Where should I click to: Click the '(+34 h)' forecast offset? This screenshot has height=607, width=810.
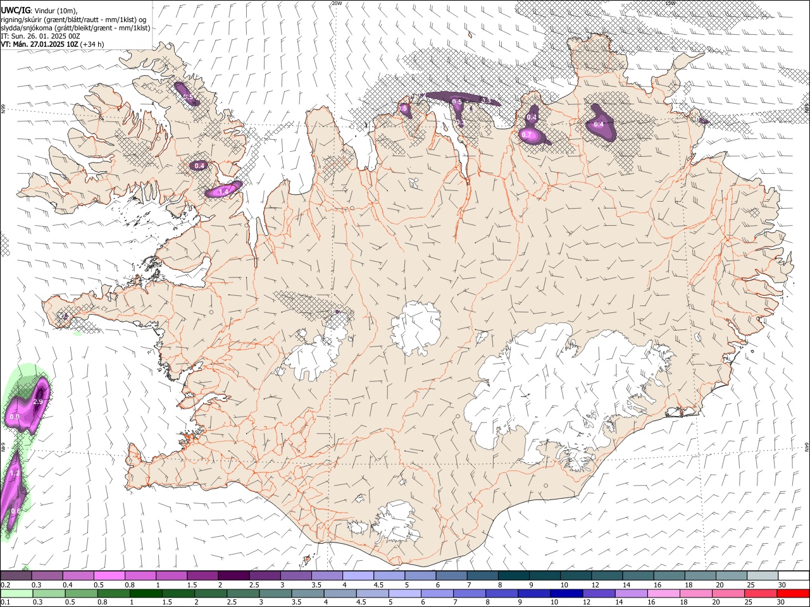pyautogui.click(x=92, y=44)
